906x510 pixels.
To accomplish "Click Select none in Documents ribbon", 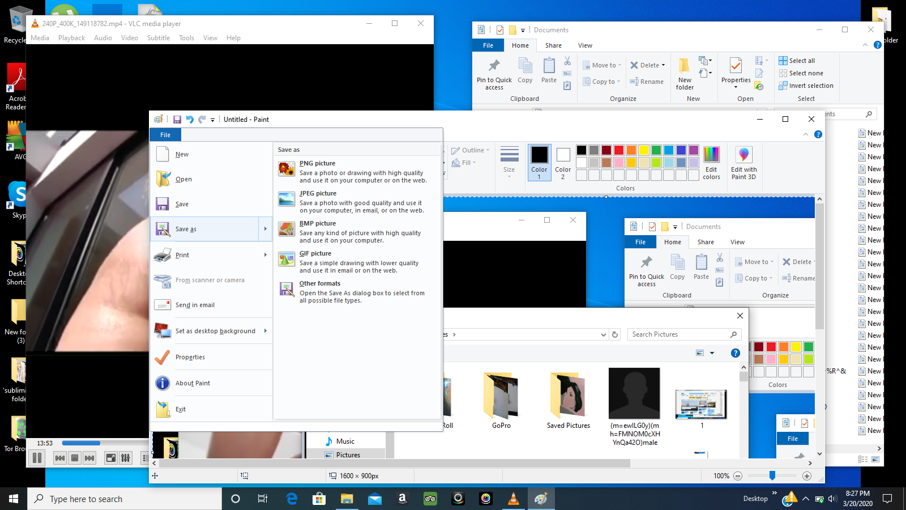I will click(801, 73).
